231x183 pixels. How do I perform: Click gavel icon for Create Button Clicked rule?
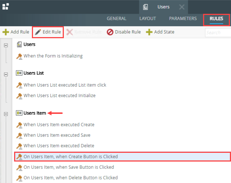point(19,157)
